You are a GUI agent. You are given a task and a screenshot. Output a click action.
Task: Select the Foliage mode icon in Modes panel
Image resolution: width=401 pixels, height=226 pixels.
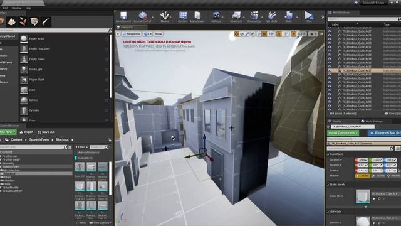[x=23, y=22]
